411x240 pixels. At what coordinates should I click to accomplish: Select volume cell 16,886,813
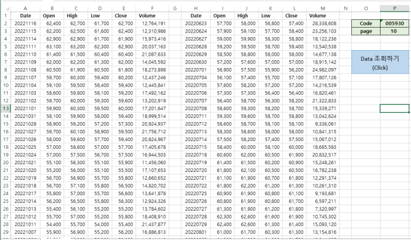pyautogui.click(x=152, y=232)
